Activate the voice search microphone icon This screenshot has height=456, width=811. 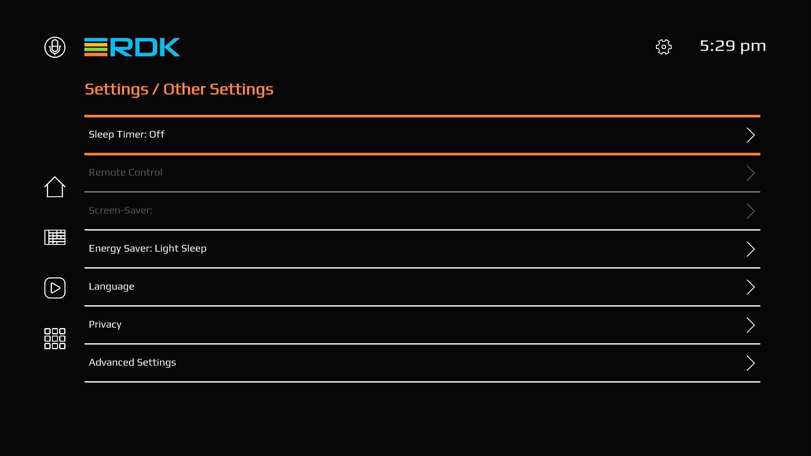tap(55, 47)
